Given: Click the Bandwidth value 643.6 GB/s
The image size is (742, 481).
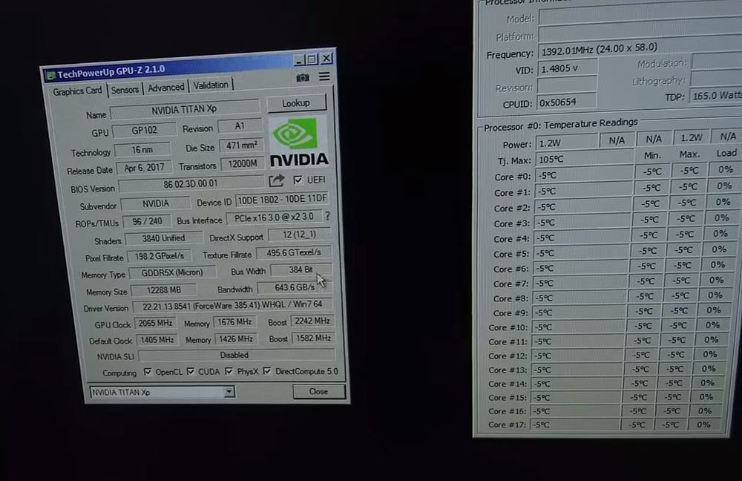Looking at the screenshot, I should pos(295,287).
